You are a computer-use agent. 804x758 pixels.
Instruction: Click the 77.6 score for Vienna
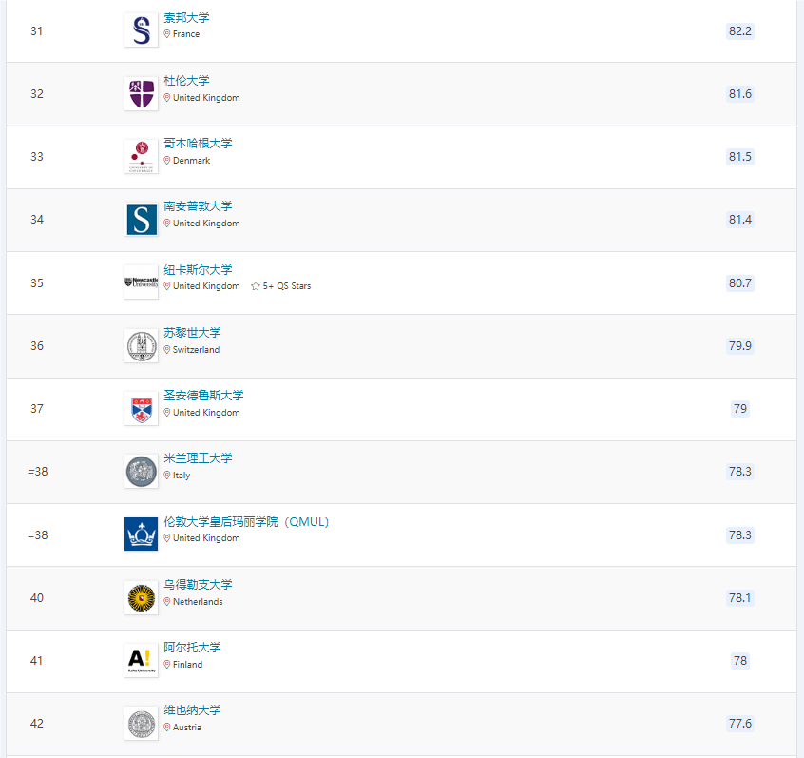pyautogui.click(x=739, y=724)
